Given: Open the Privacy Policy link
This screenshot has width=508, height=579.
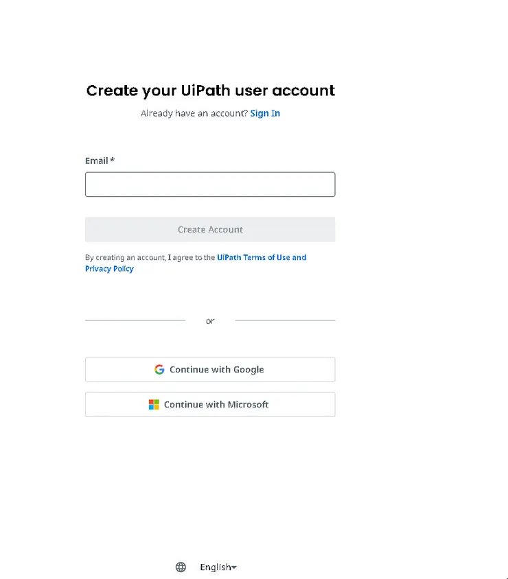Looking at the screenshot, I should coord(109,269).
